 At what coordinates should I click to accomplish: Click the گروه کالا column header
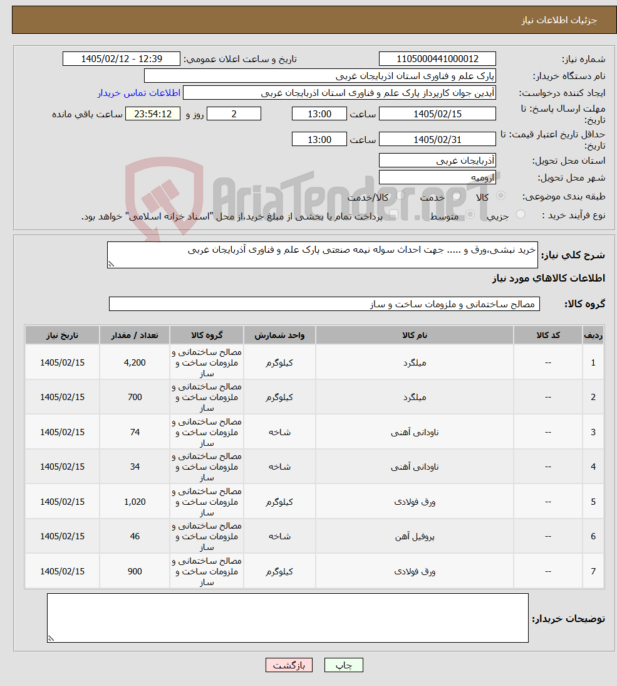tap(207, 335)
